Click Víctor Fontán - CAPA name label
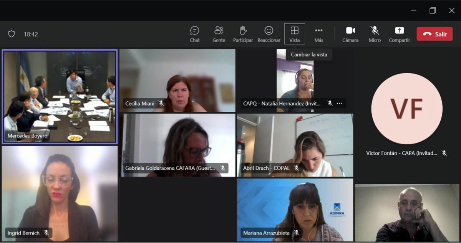 [x=402, y=153]
